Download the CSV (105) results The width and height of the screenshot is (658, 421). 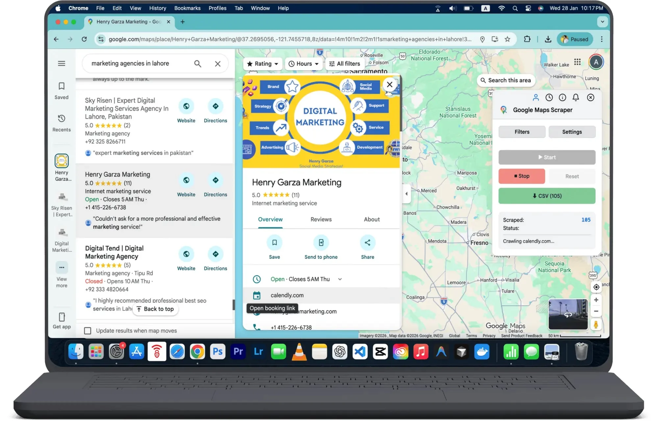click(x=547, y=196)
